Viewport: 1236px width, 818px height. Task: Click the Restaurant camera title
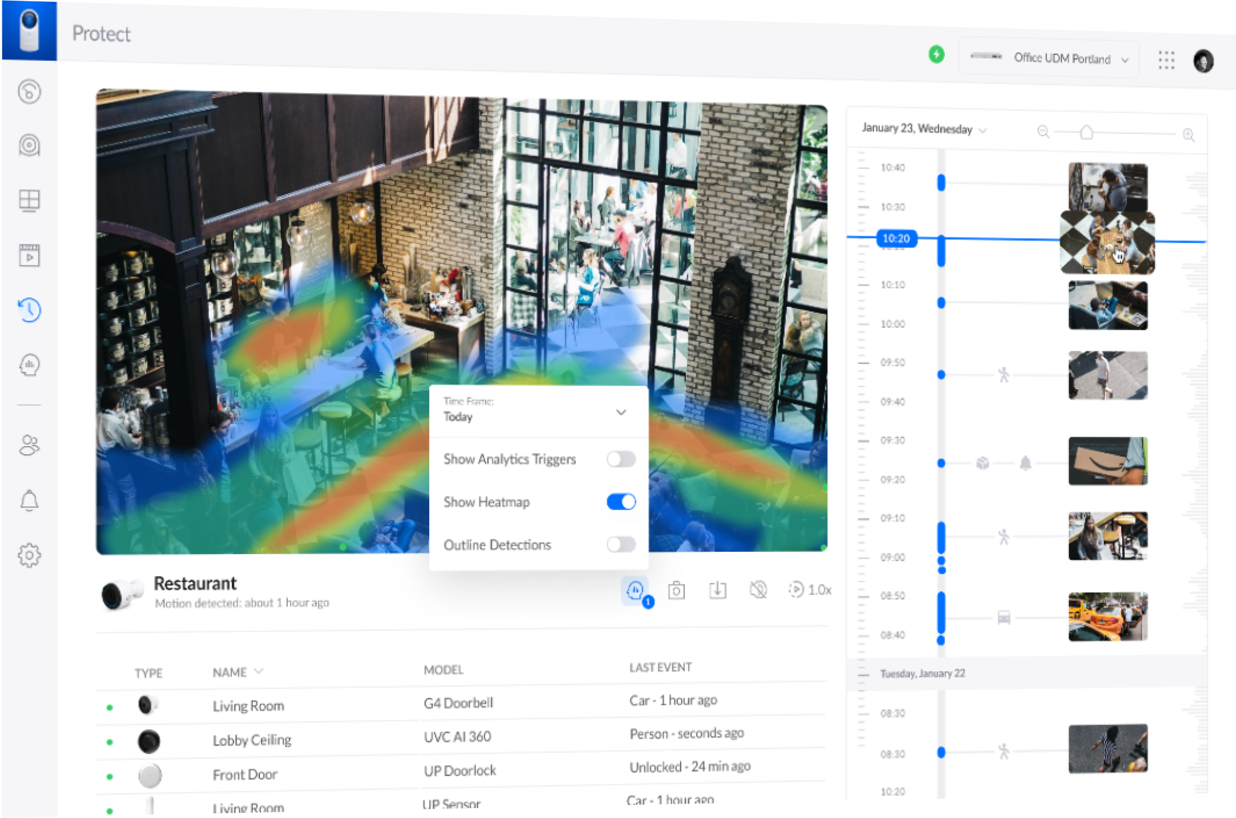pos(195,583)
